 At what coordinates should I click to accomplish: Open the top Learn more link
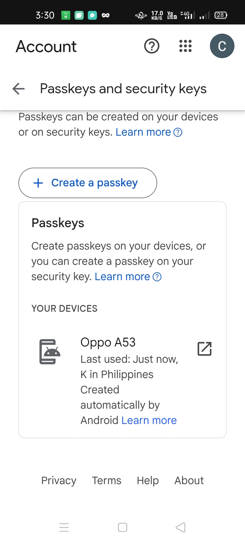point(143,132)
